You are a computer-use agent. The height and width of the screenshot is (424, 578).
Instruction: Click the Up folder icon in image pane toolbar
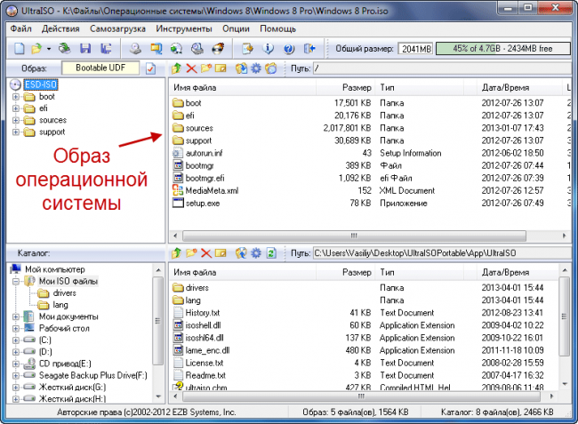coord(177,68)
